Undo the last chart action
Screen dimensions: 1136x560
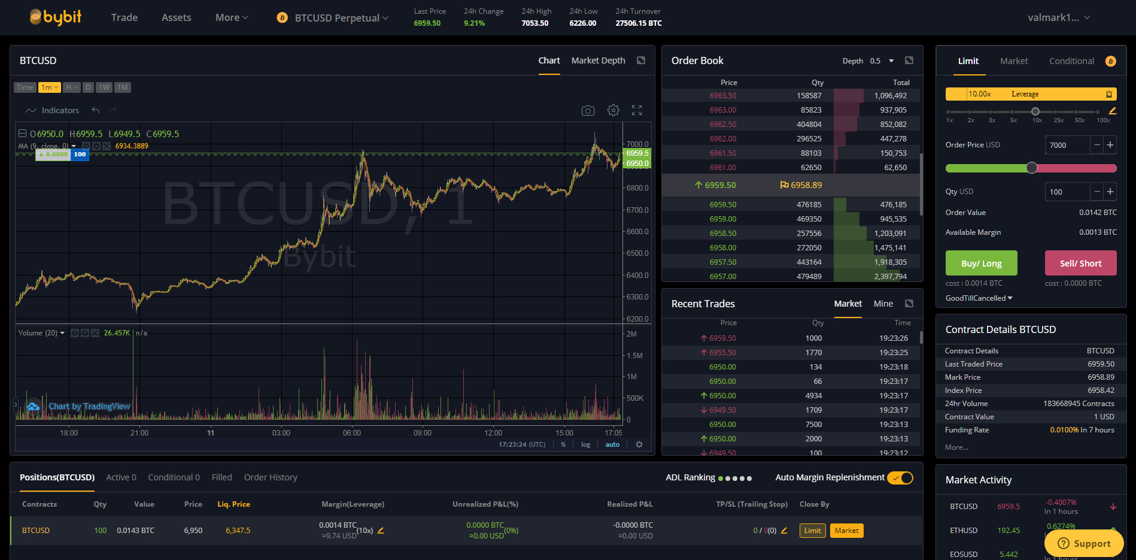(x=96, y=110)
